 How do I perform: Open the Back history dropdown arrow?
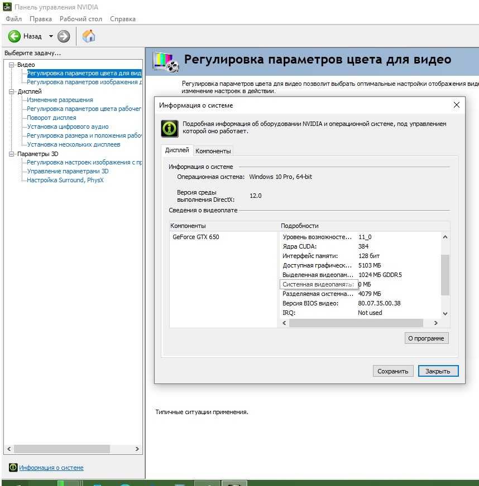click(51, 36)
